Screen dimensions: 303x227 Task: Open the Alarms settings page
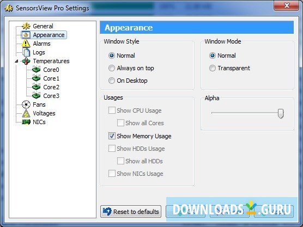(41, 44)
